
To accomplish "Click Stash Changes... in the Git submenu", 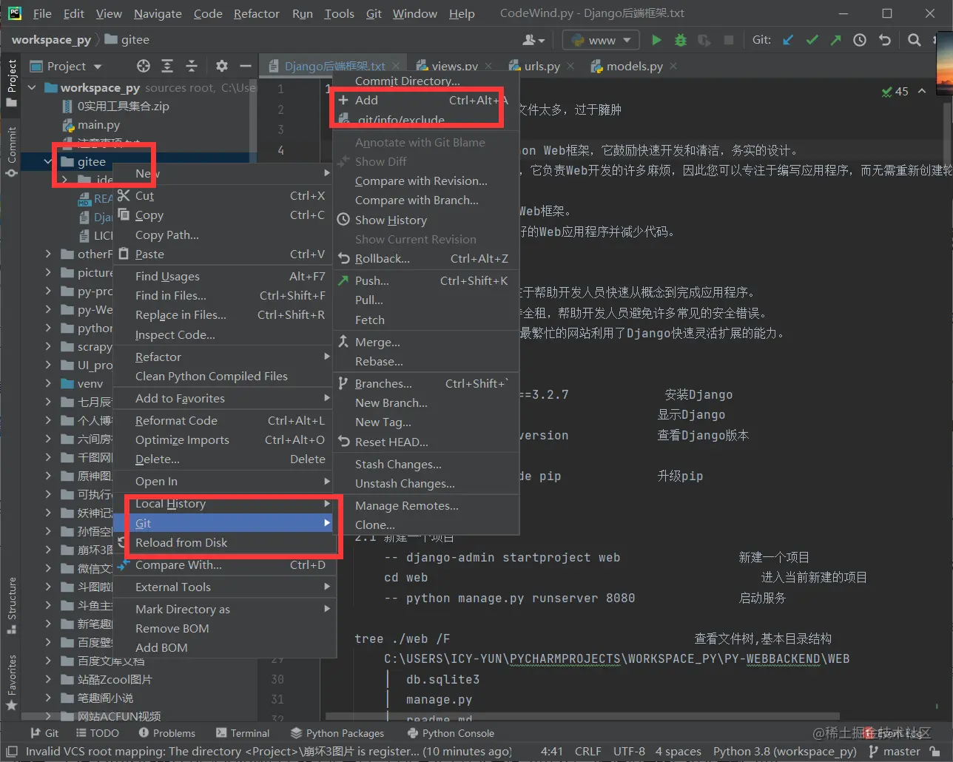I will point(425,465).
